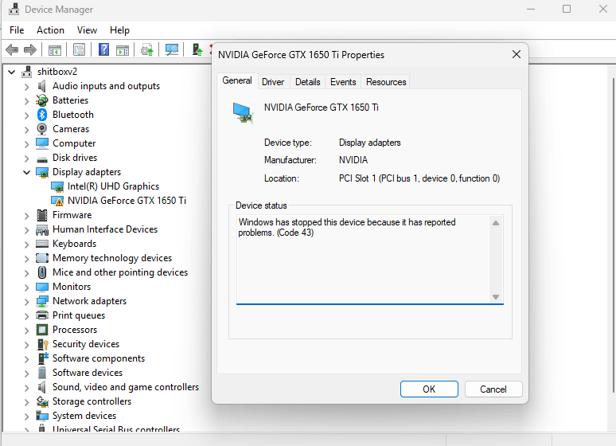Image resolution: width=616 pixels, height=446 pixels.
Task: Select NVIDIA GeForce GTX 1650 Ti entry
Action: [127, 201]
